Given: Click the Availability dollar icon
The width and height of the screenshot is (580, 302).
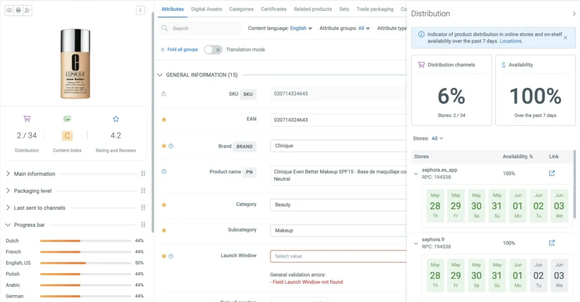Looking at the screenshot, I should [504, 65].
